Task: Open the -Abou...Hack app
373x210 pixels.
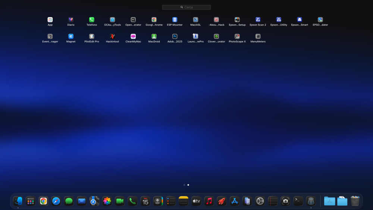Action: coord(216,20)
